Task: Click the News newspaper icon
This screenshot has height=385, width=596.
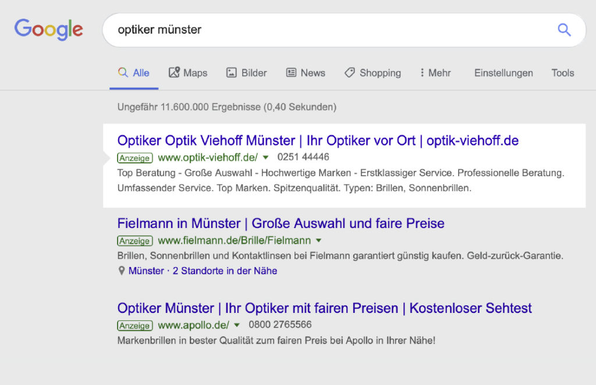Action: [291, 73]
